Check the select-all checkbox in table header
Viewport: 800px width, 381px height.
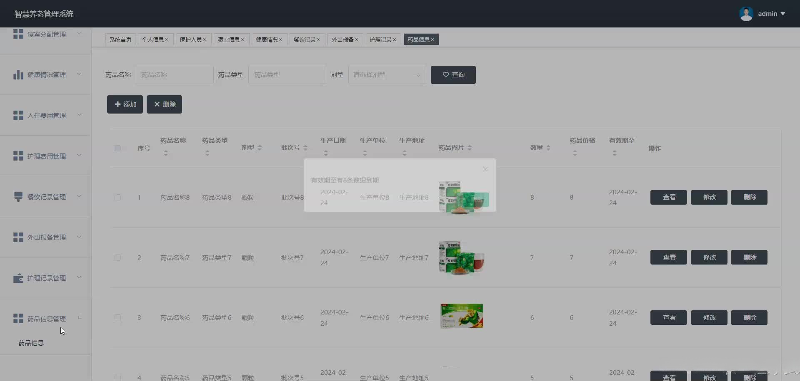coord(118,148)
